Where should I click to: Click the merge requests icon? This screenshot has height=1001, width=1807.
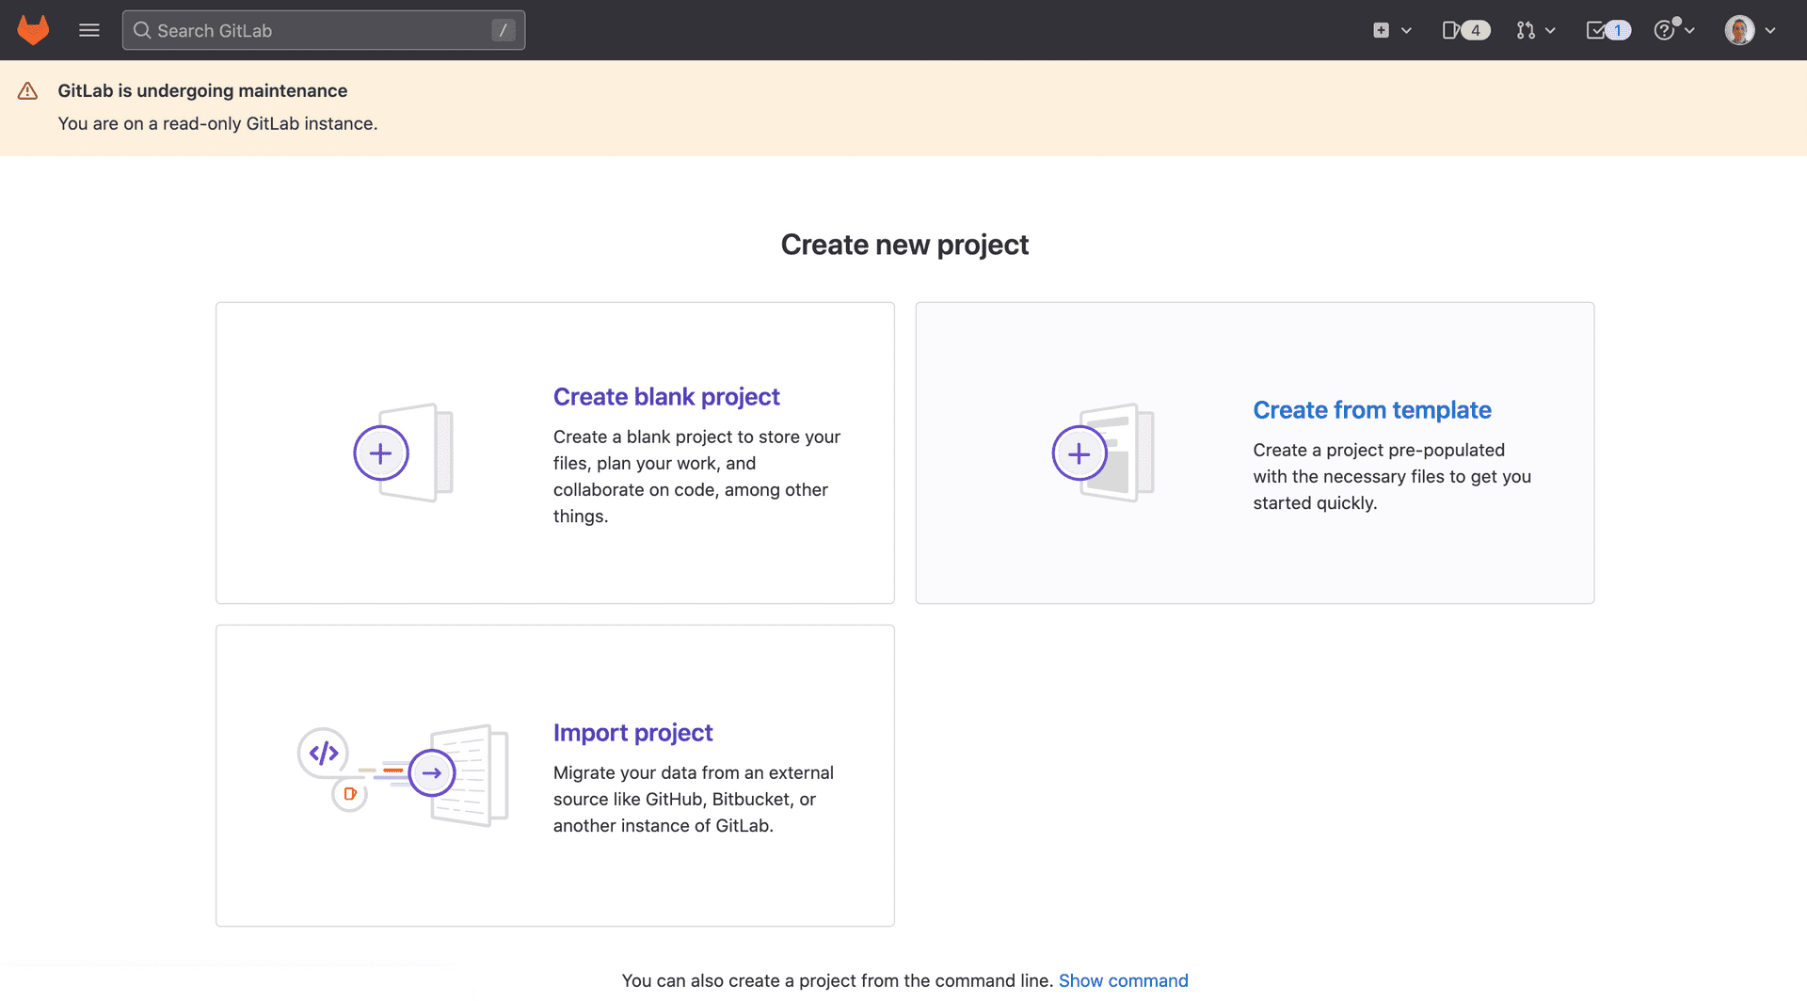point(1526,30)
